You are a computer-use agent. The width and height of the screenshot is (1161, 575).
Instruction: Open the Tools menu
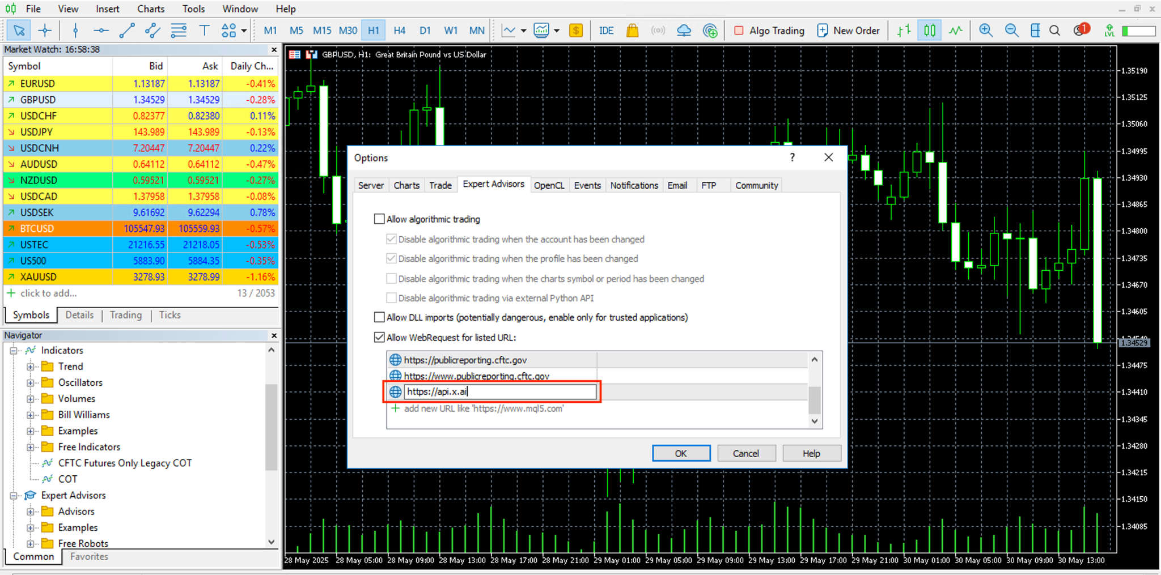point(193,9)
